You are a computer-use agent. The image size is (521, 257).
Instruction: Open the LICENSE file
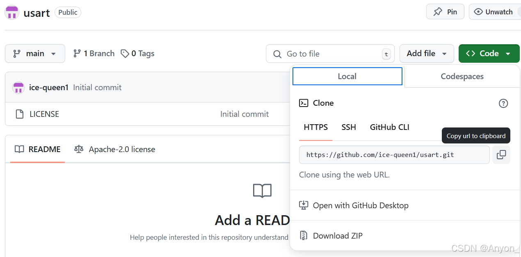click(44, 114)
